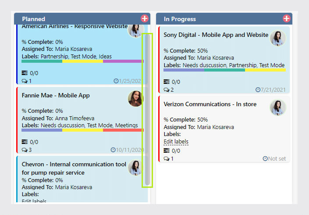The height and width of the screenshot is (215, 309).
Task: Open comments icon on American Airlines card
Action: click(25, 81)
